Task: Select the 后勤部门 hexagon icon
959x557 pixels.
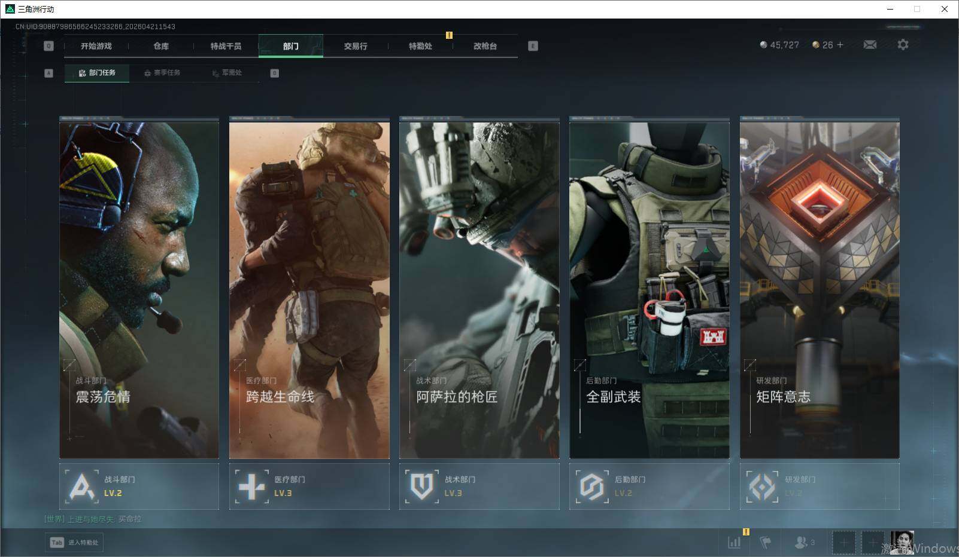Action: coord(591,486)
